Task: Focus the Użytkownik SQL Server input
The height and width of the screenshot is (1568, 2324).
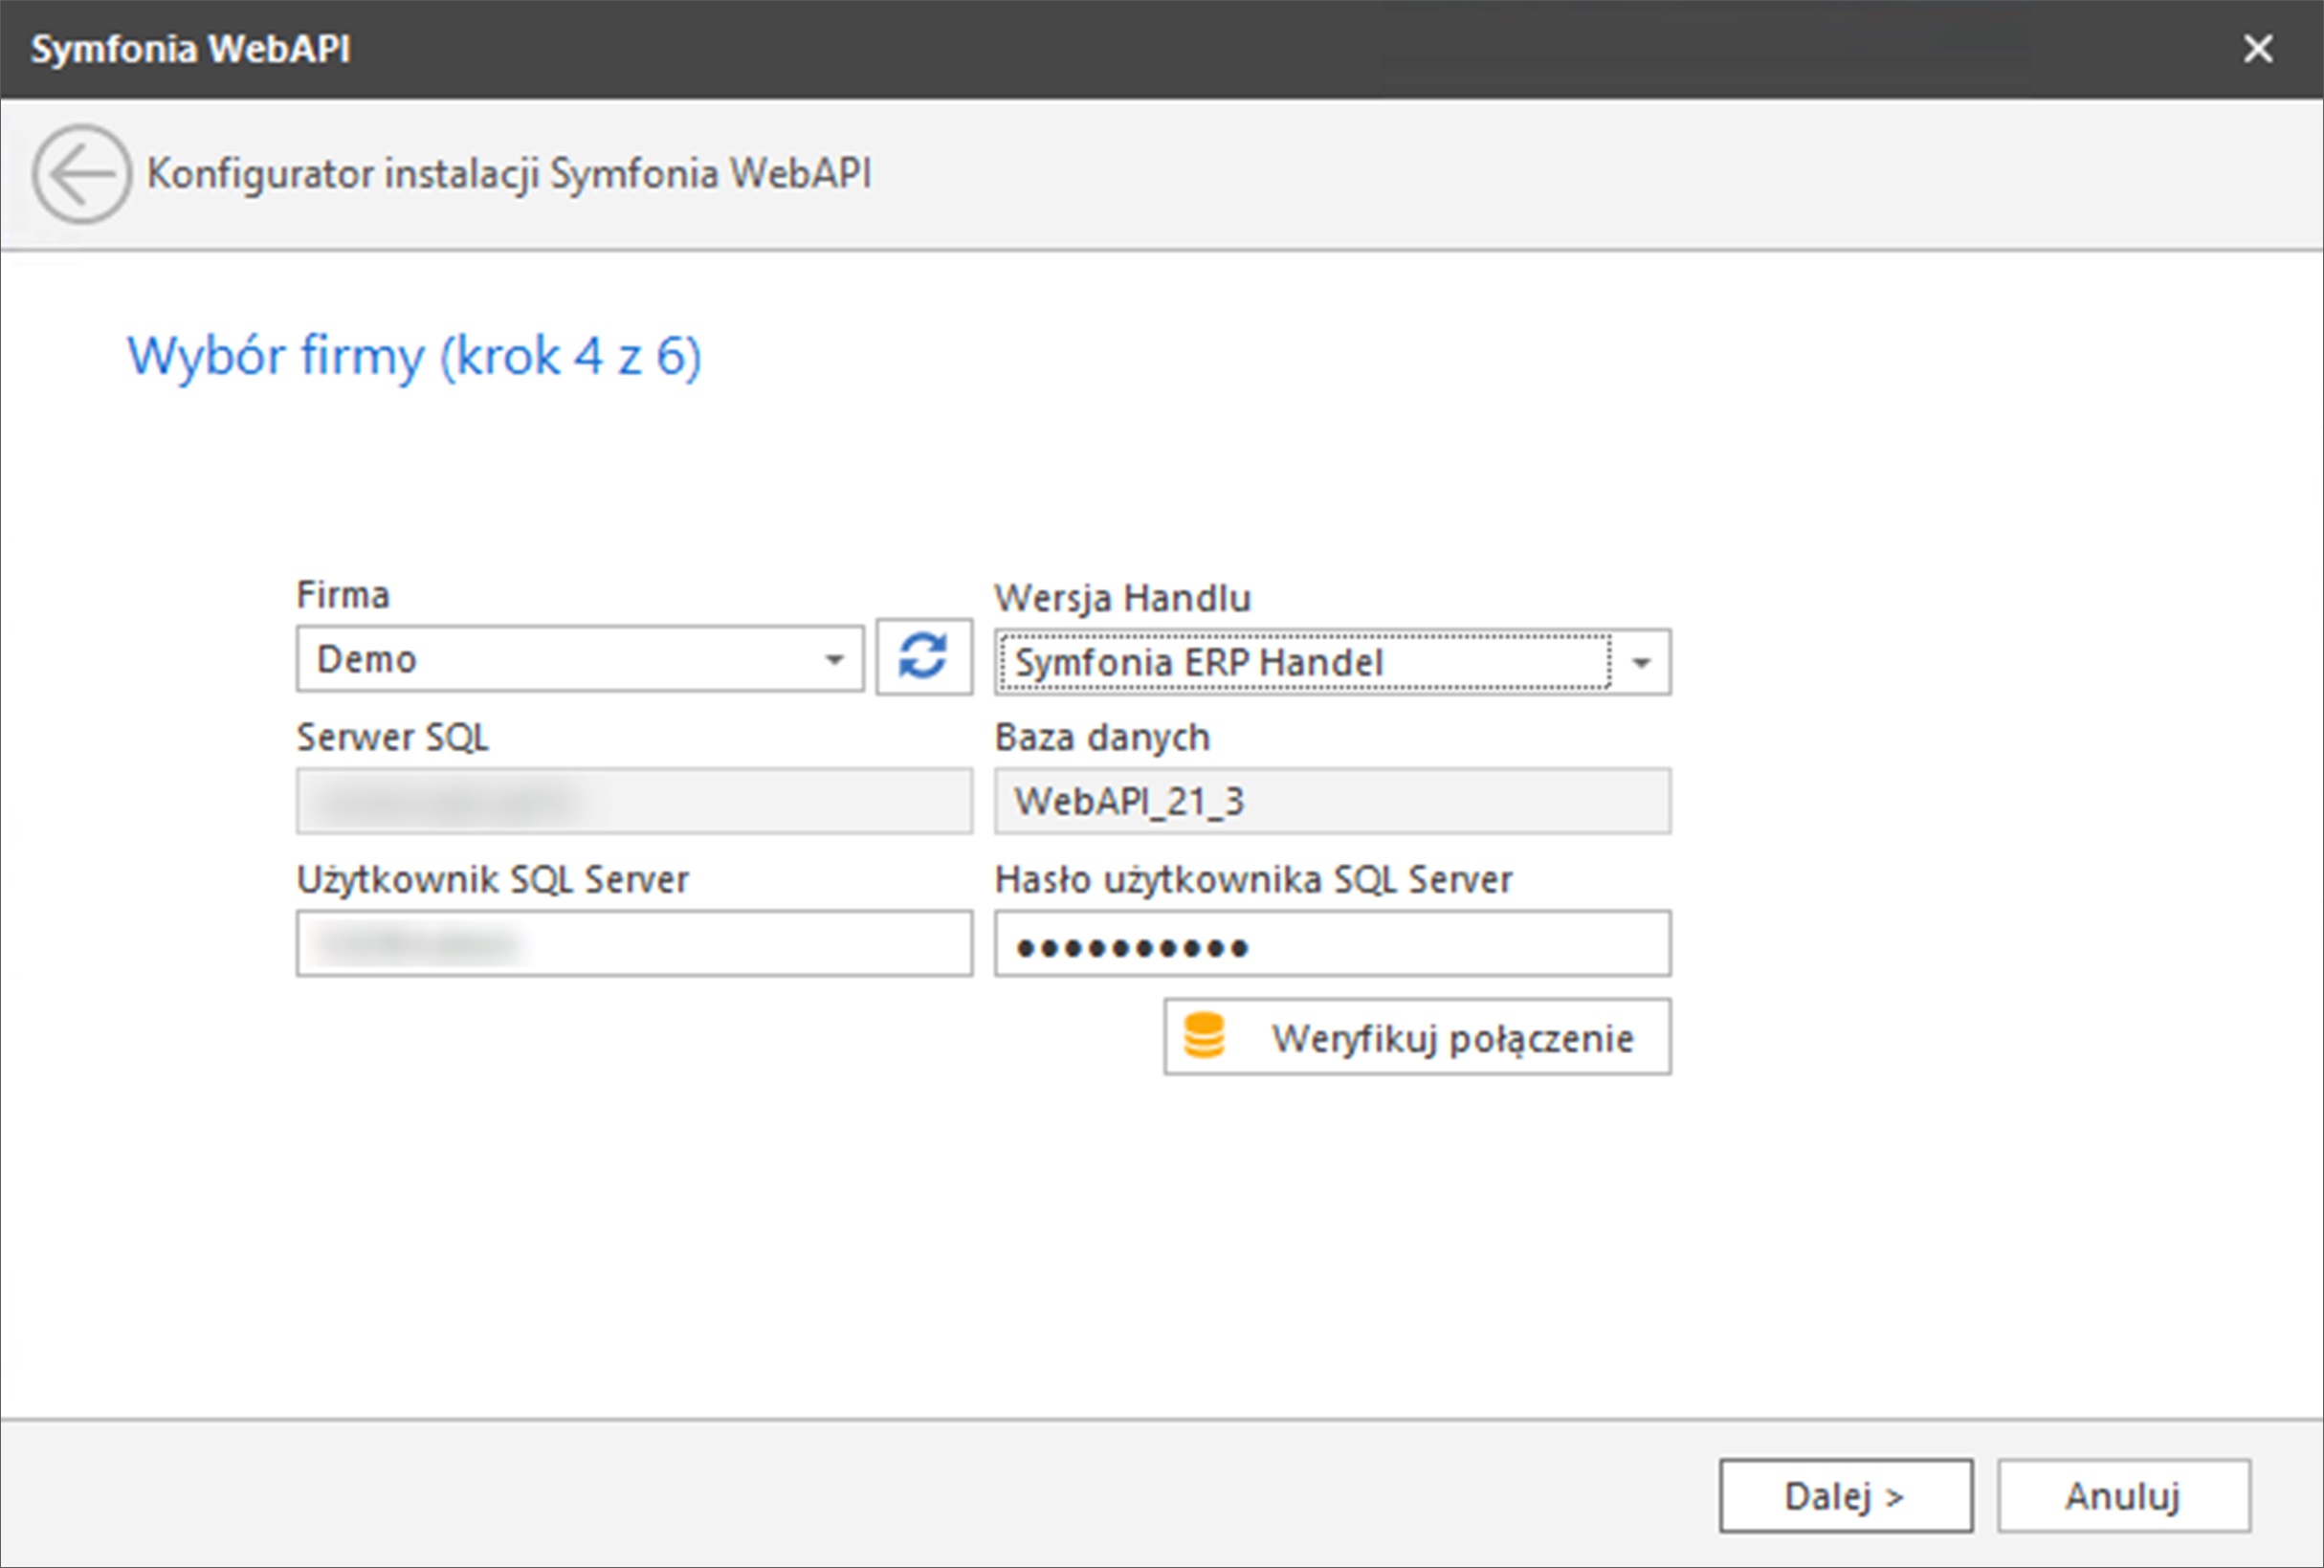Action: [x=634, y=943]
